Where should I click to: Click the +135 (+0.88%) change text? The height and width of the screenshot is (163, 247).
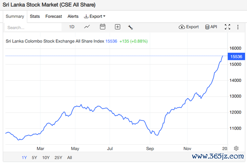(x=133, y=41)
